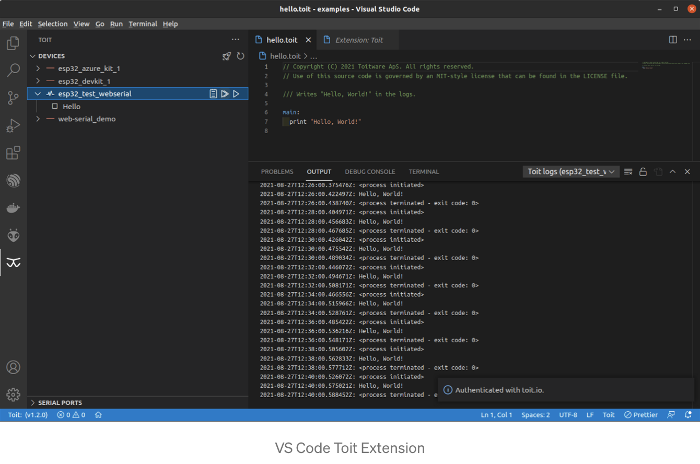
Task: Open the Run menu
Action: [116, 24]
